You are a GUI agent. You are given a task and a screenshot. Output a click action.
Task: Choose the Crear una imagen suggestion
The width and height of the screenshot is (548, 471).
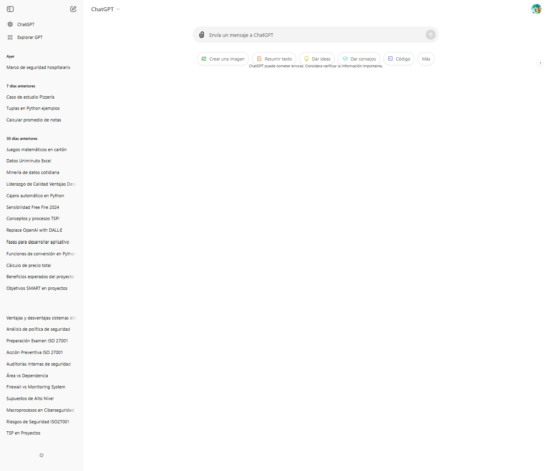[223, 59]
